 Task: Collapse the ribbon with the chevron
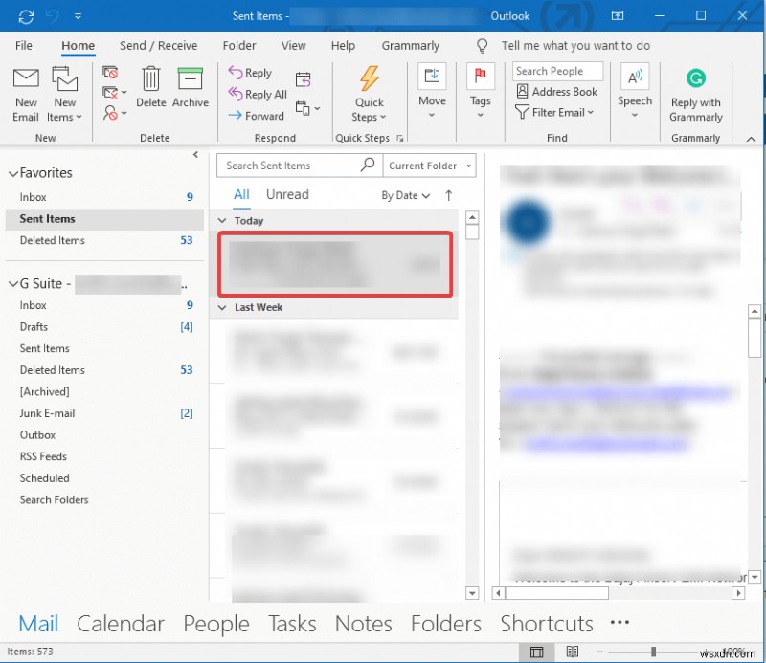752,138
